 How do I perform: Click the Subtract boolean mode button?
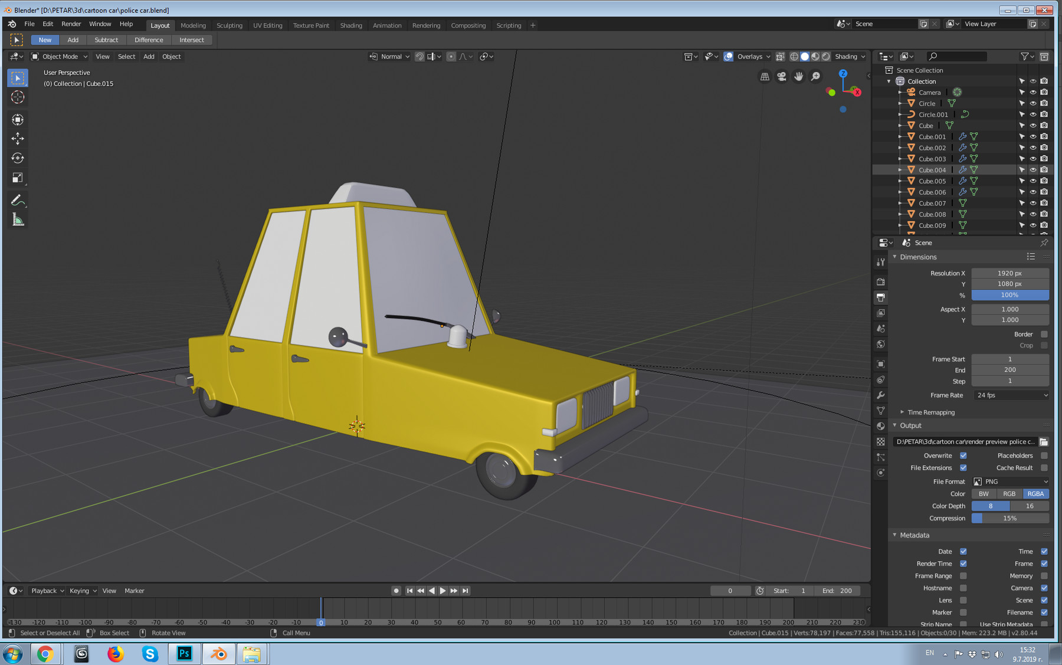tap(106, 40)
